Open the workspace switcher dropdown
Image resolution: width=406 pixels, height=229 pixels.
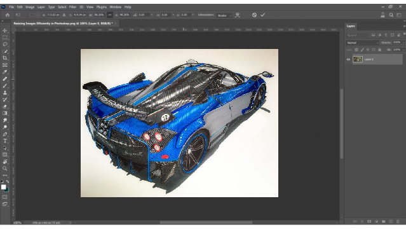coord(399,15)
